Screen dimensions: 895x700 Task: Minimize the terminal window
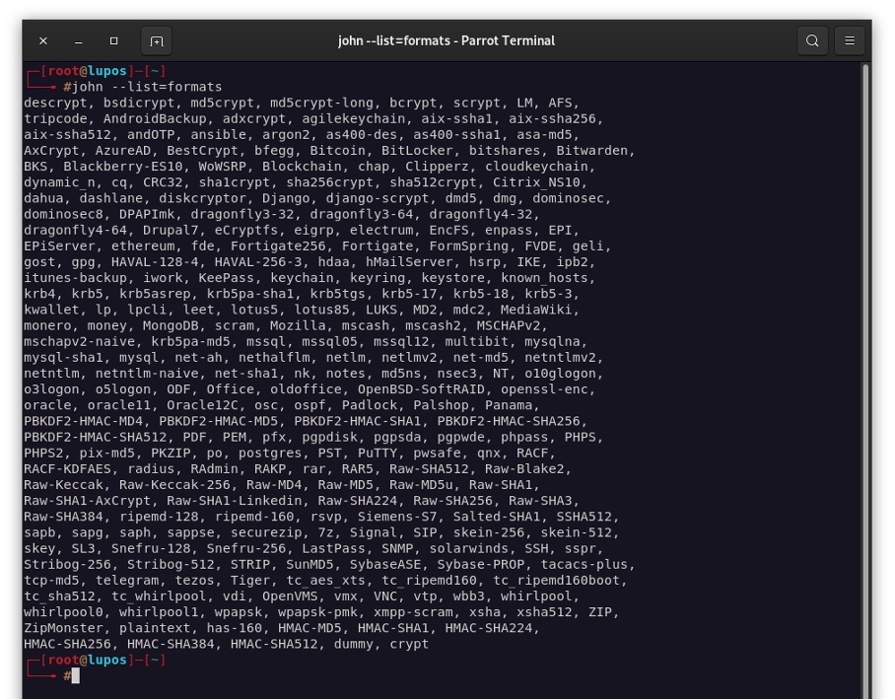pos(79,41)
